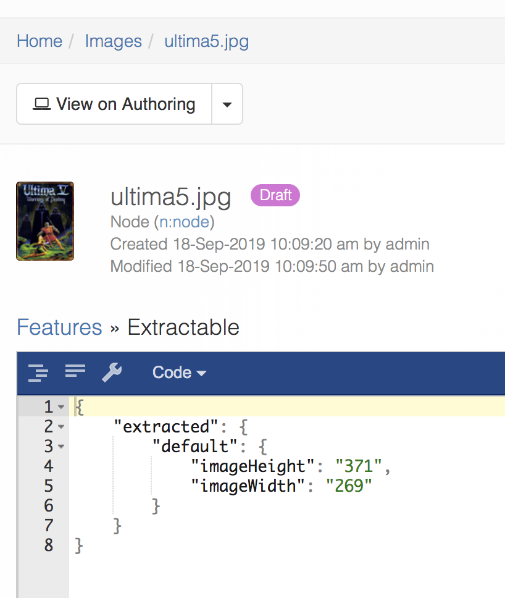Click the purple Draft badge
The height and width of the screenshot is (598, 505).
275,195
